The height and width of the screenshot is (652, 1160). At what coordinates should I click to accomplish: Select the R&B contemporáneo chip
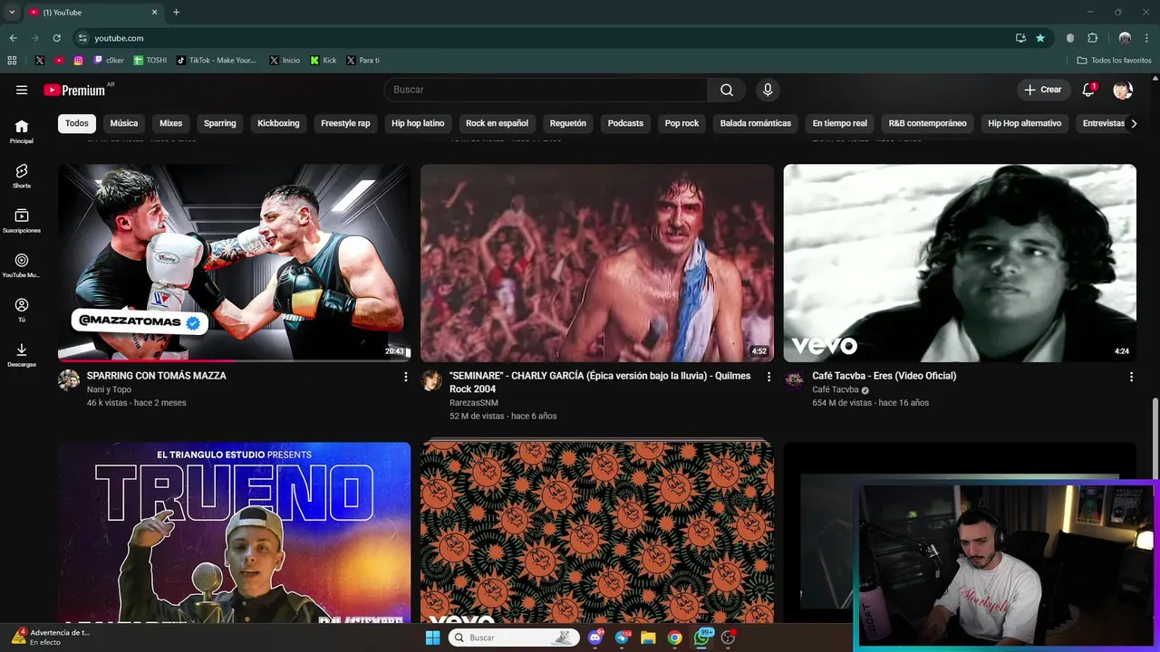pos(927,123)
